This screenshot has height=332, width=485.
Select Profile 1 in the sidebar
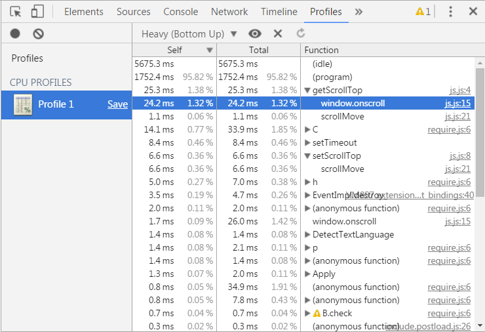coord(56,104)
